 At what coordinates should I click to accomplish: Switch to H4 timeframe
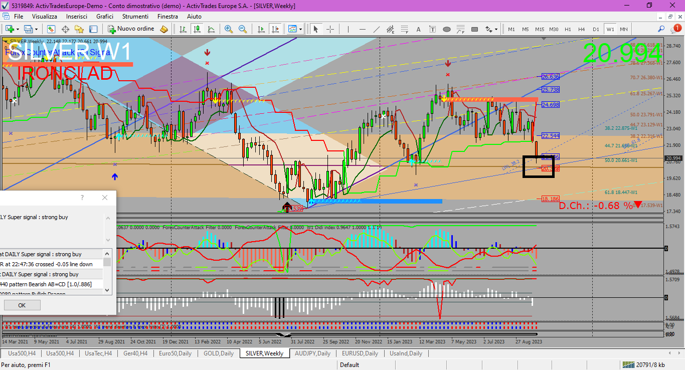(582, 29)
